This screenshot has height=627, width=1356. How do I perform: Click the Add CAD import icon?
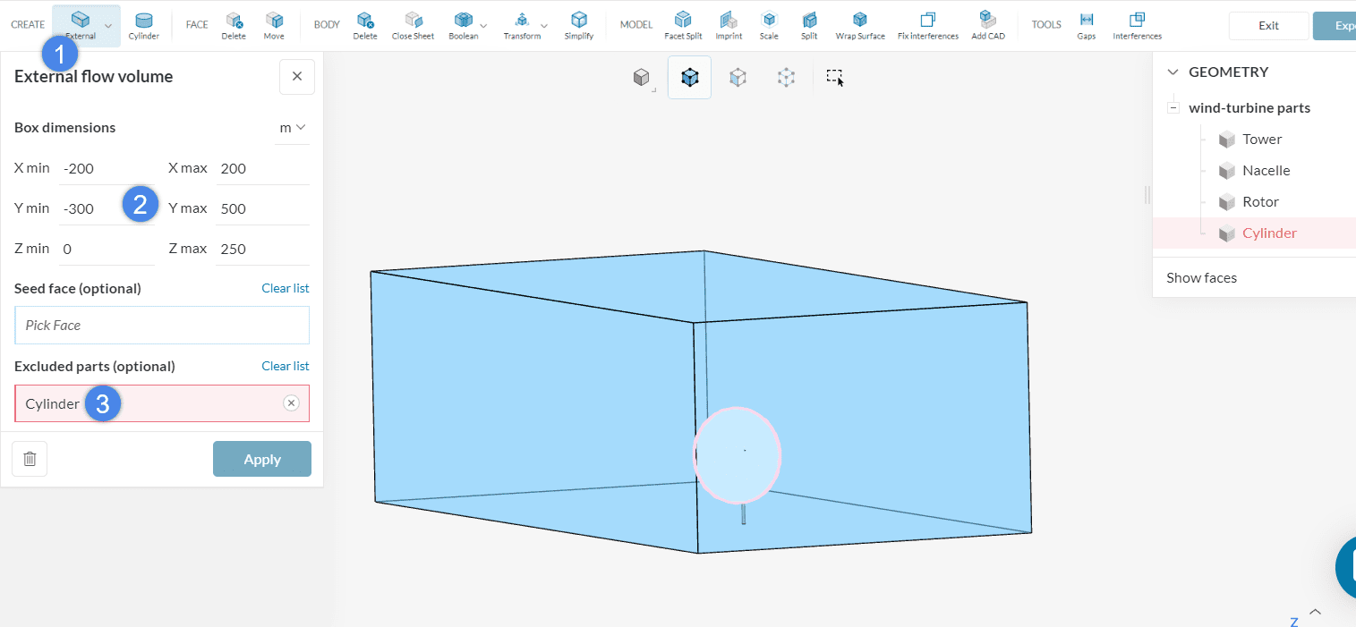pos(987,24)
